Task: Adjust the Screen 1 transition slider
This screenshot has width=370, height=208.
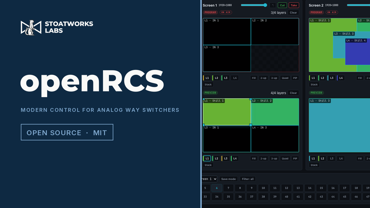Action: 254,5
